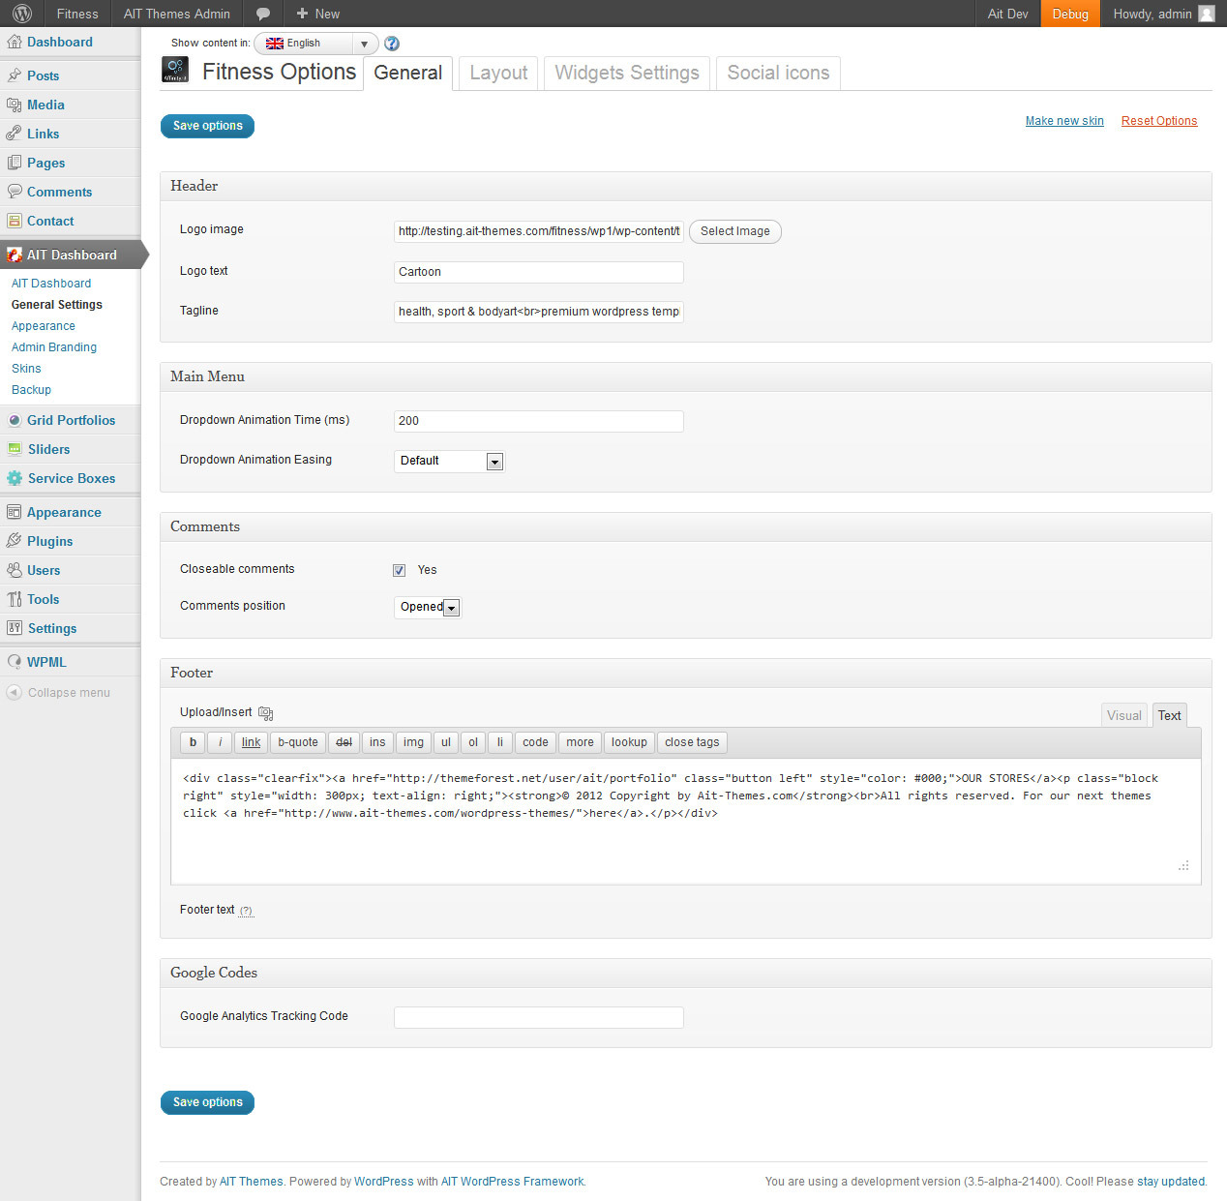Click the Appearance icon in sidebar
The width and height of the screenshot is (1227, 1201).
15,512
